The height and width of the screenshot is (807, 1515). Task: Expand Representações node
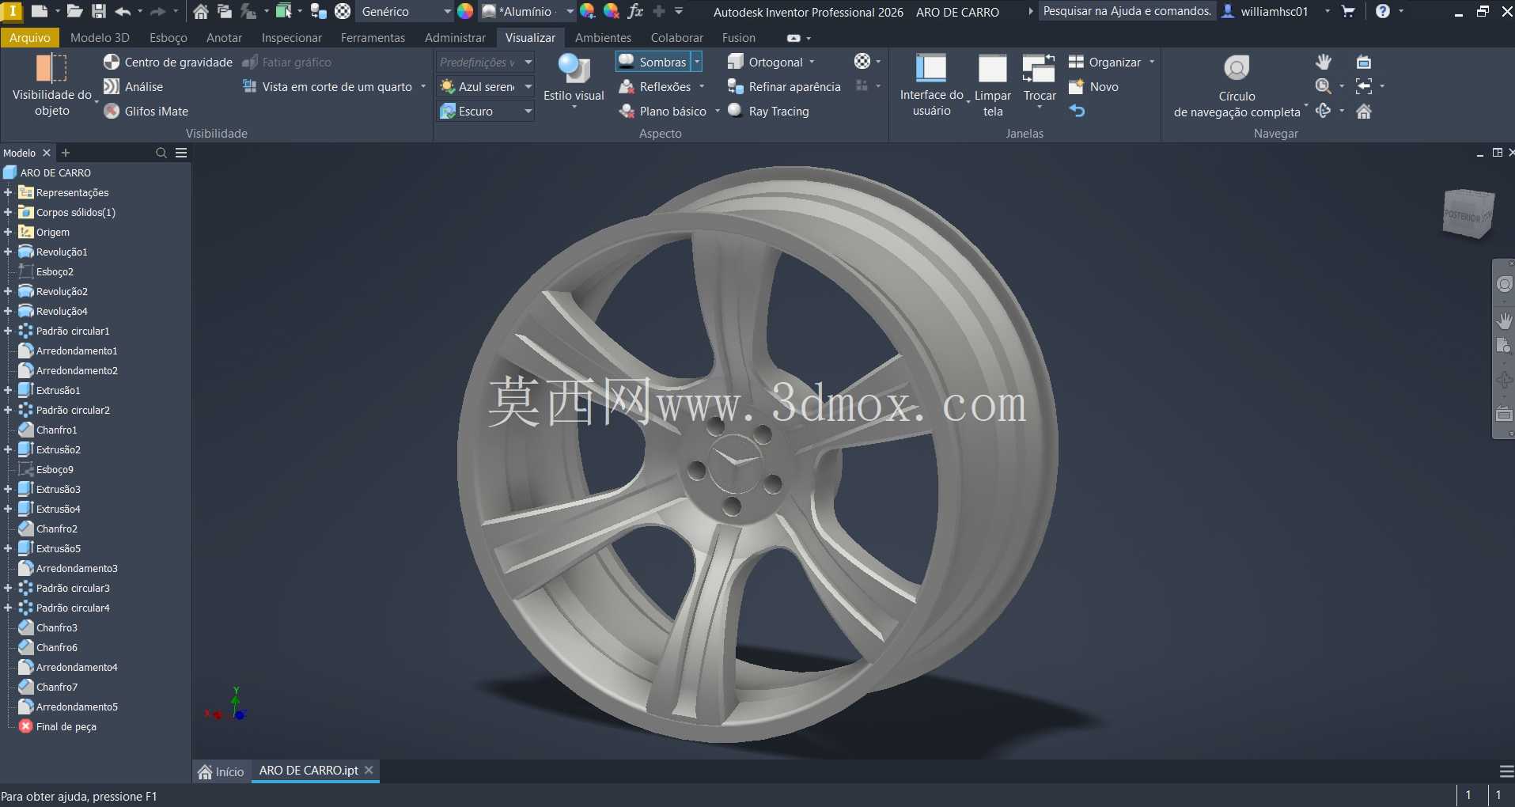click(x=8, y=192)
